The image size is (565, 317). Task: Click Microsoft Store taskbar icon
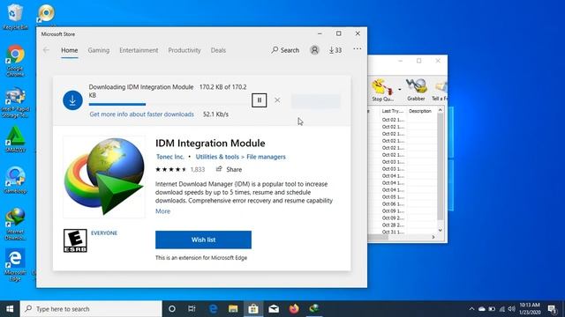tap(253, 309)
